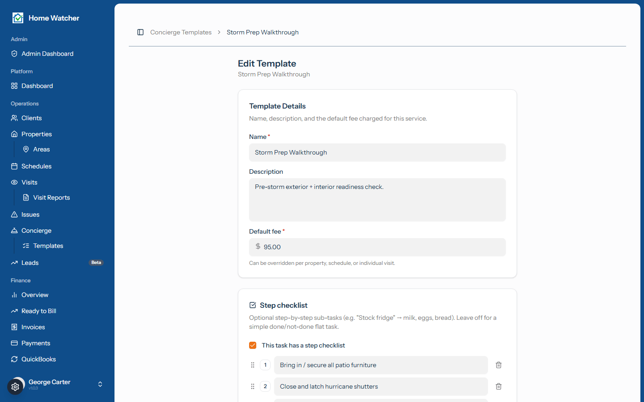Click the Schedules calendar icon
The image size is (644, 402).
pos(14,166)
